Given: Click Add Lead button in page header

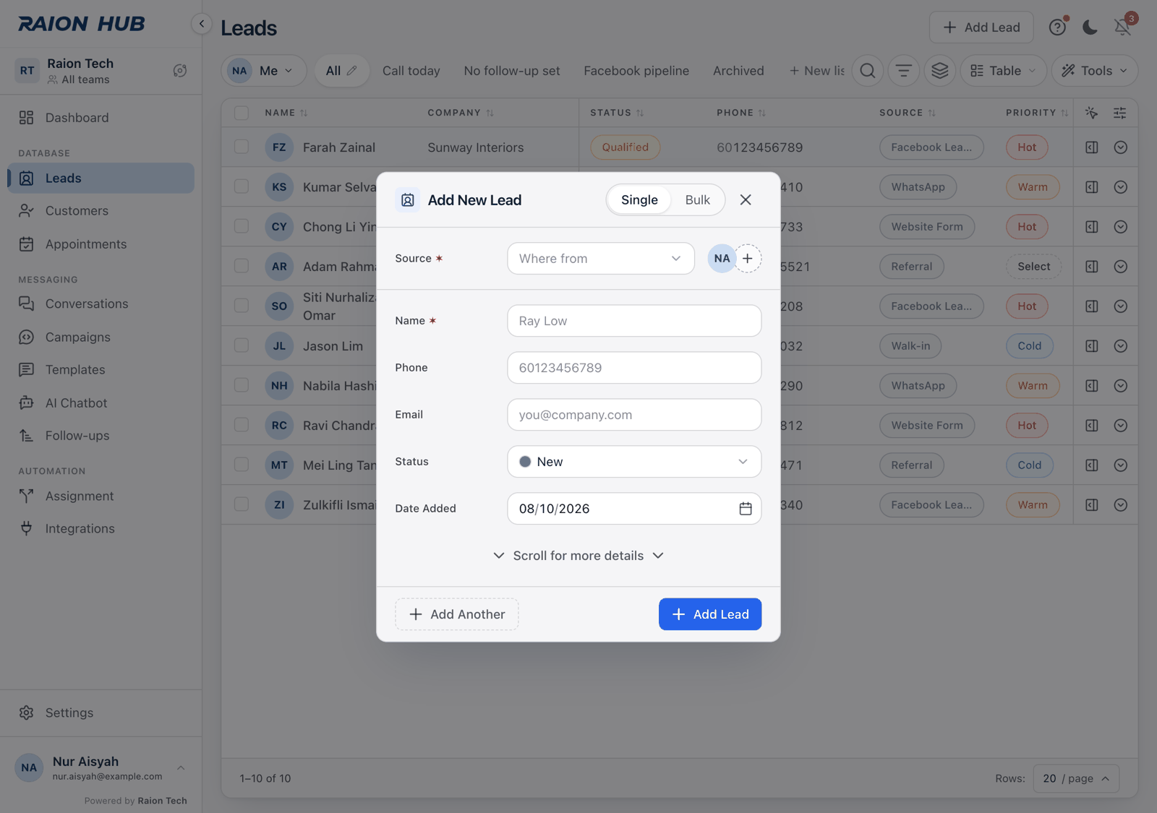Looking at the screenshot, I should [x=981, y=27].
